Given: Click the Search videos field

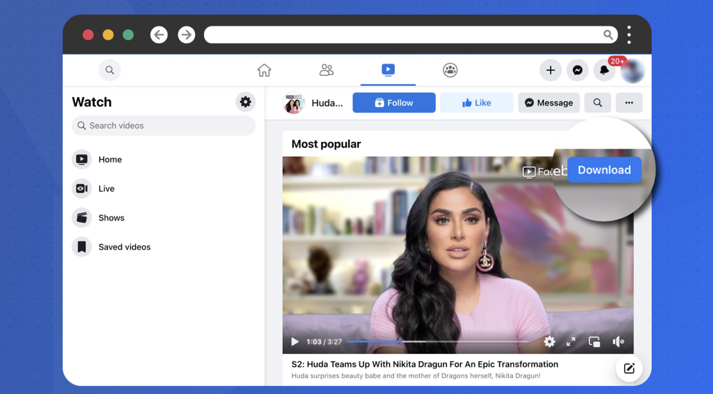Looking at the screenshot, I should click(x=164, y=125).
